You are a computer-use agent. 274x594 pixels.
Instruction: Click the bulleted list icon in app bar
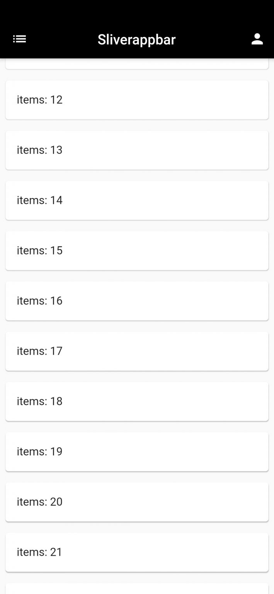point(20,39)
